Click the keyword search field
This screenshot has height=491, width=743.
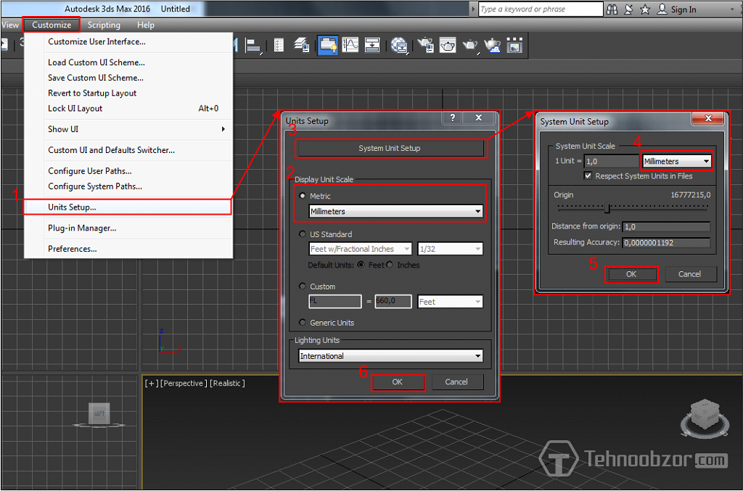[x=540, y=9]
